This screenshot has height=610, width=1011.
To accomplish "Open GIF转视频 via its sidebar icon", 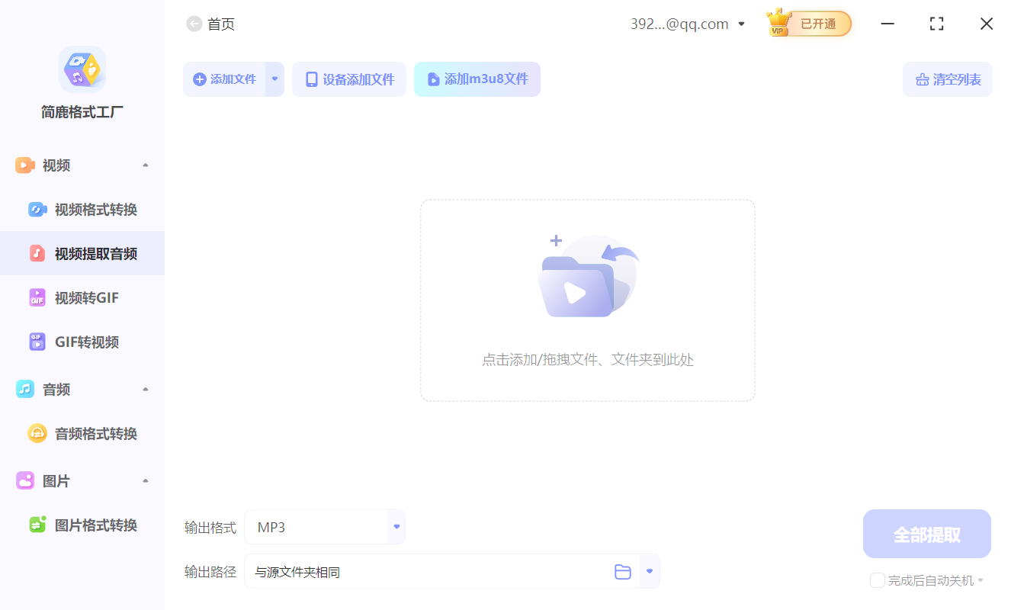I will (x=37, y=342).
